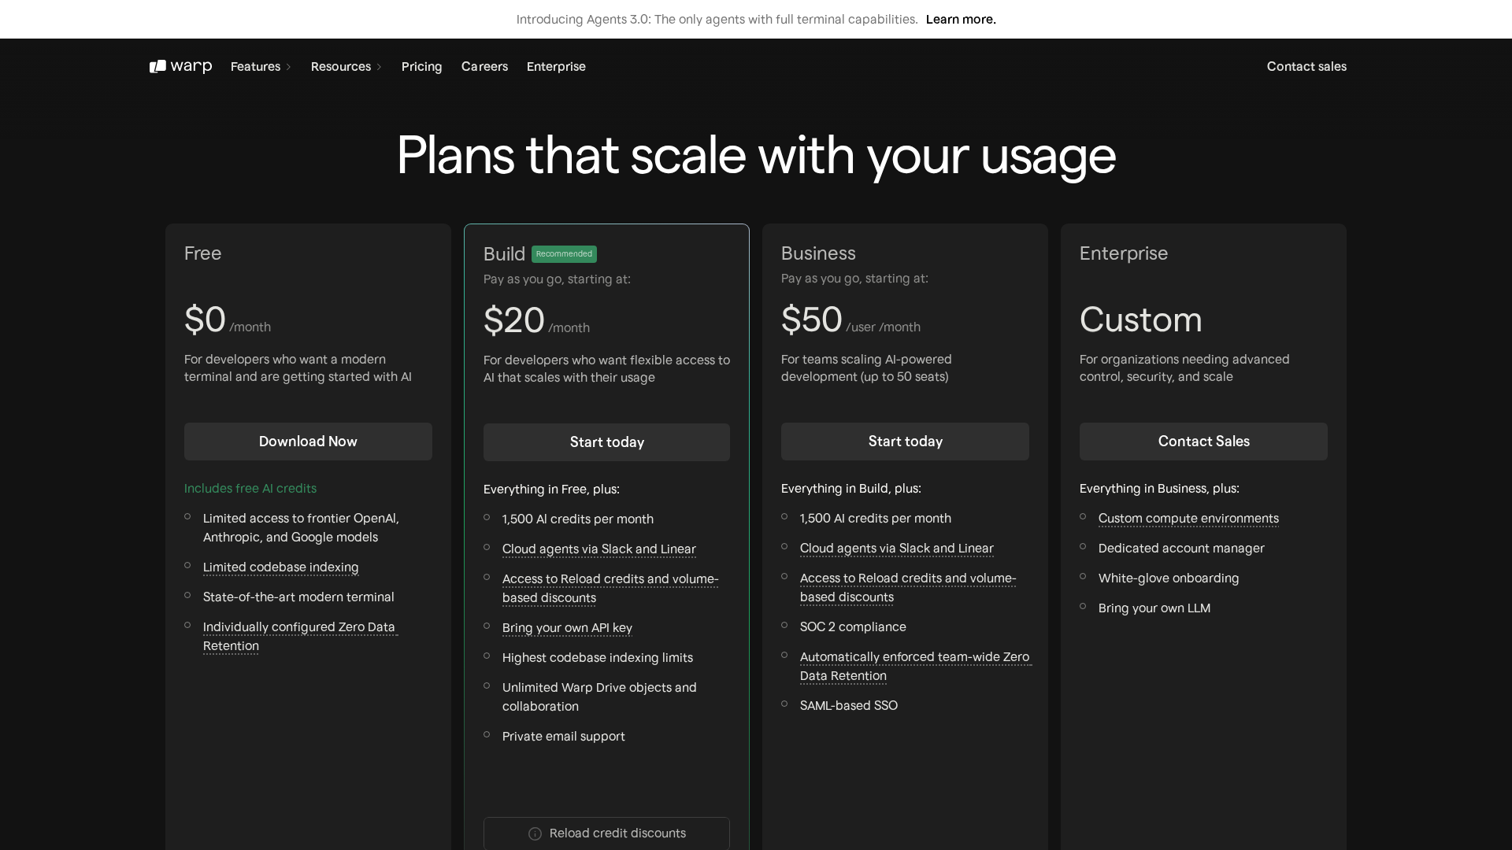Screen dimensions: 1512x850
Task: Click the info icon beside Reload credit discounts
Action: [535, 833]
